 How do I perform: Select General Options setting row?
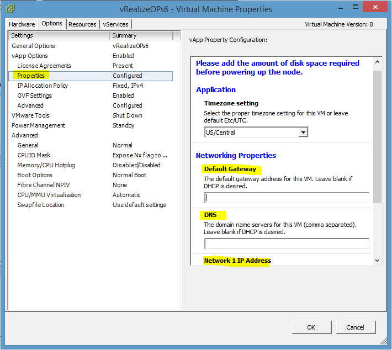[x=91, y=46]
